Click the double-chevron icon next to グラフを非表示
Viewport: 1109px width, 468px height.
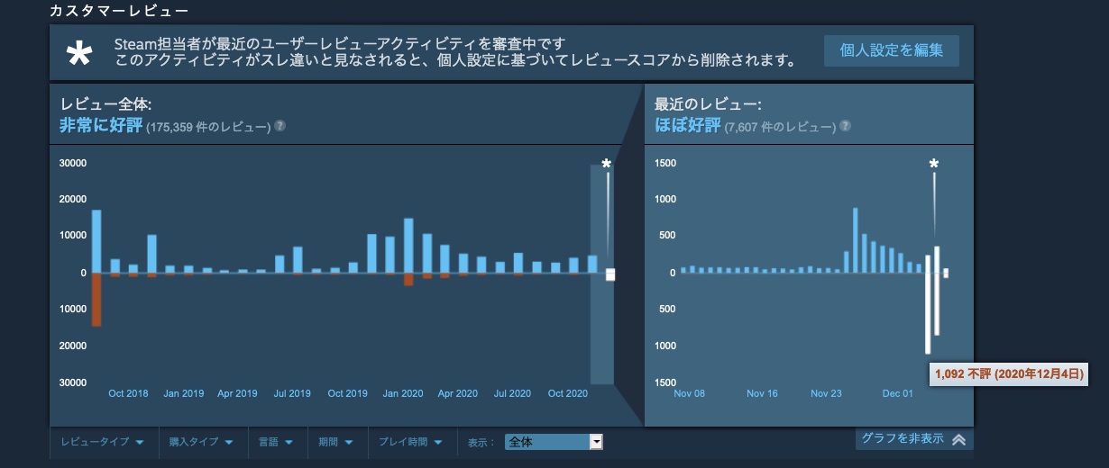(958, 439)
